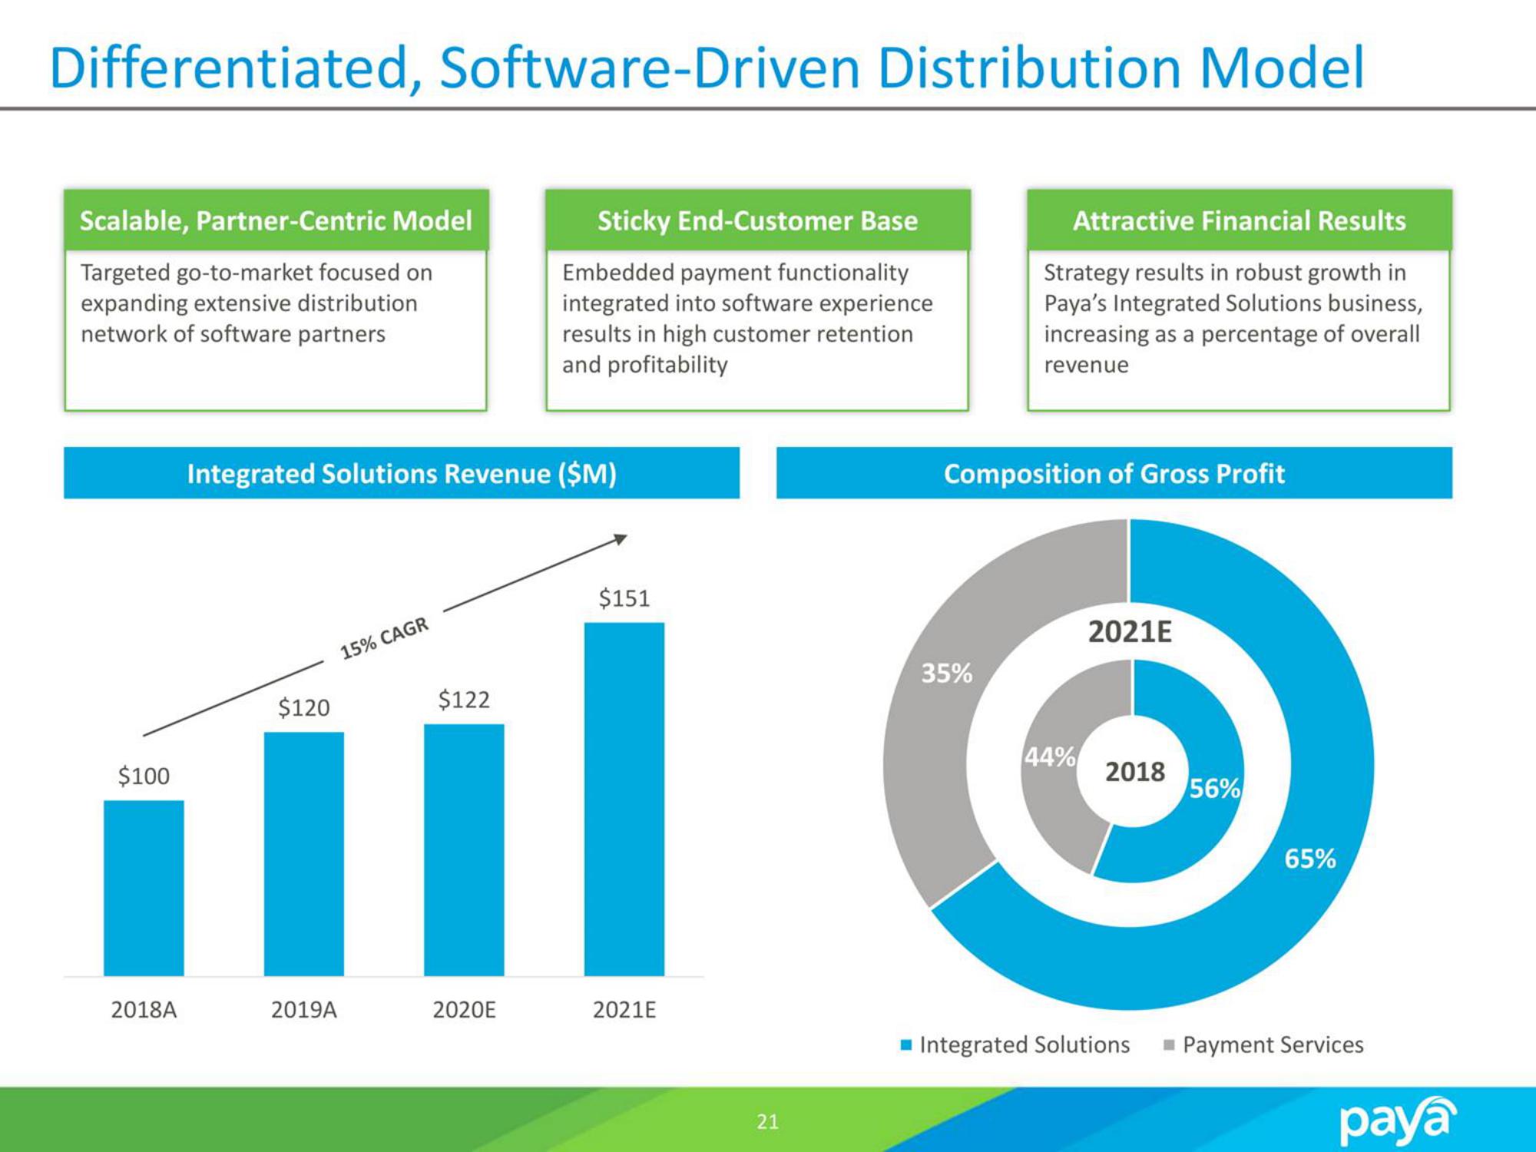This screenshot has width=1536, height=1152.
Task: Click text 'Targeted go-to-market focused on'
Action: [x=257, y=273]
